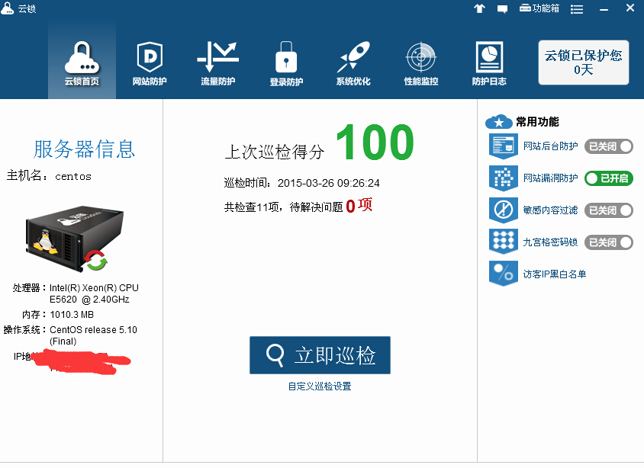Enable the 九宫格密码锁 toggle

(x=608, y=242)
